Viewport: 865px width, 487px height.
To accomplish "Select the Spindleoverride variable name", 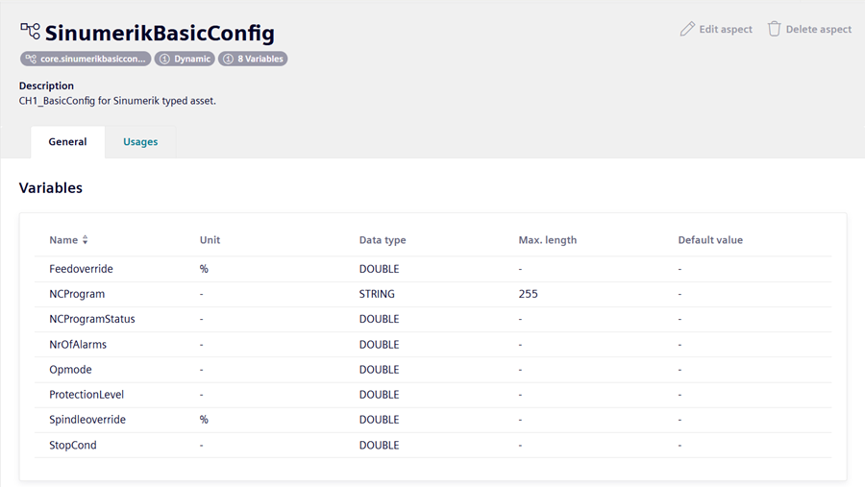I will pos(87,420).
